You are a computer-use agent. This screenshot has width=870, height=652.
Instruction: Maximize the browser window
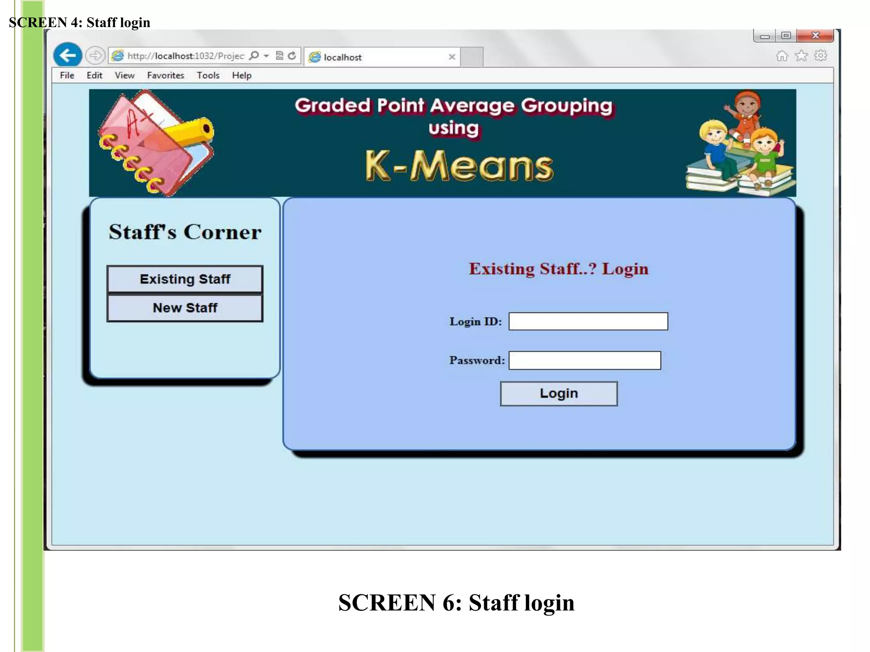[x=786, y=36]
